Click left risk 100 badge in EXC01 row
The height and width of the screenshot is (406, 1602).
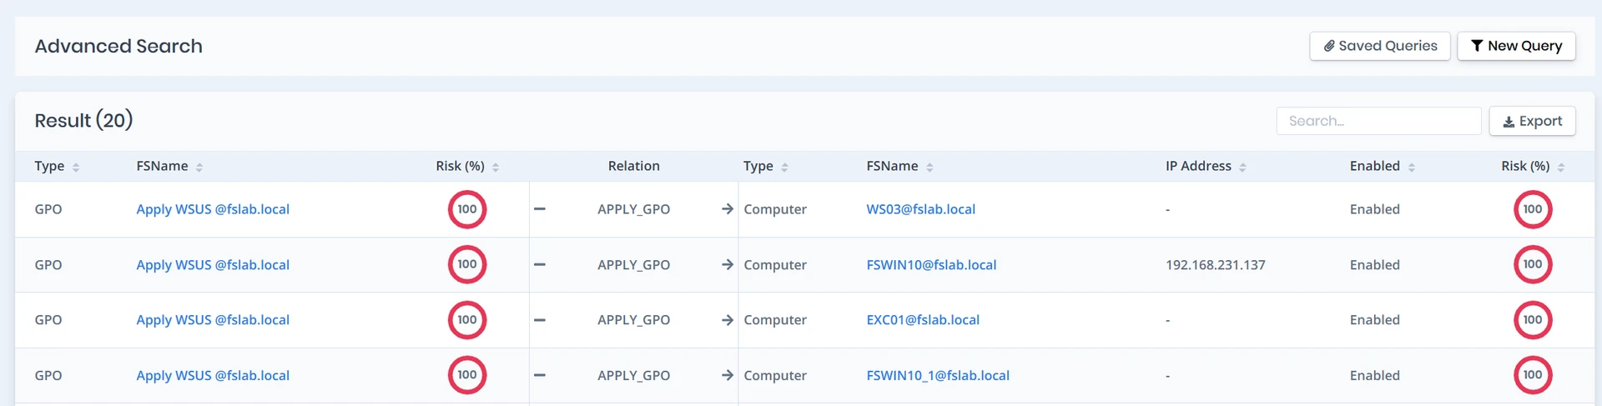click(467, 320)
